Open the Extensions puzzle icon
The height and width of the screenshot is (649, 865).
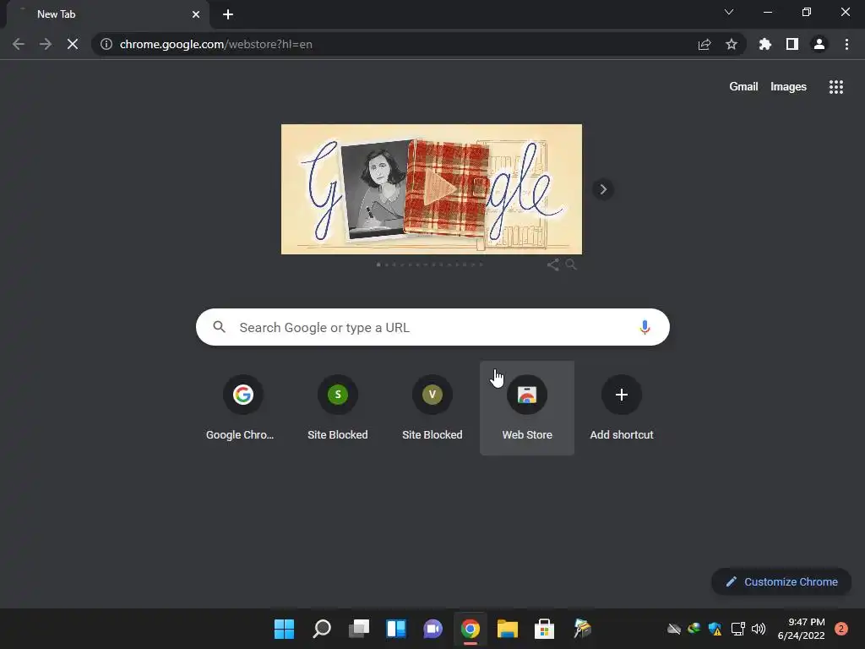point(765,44)
